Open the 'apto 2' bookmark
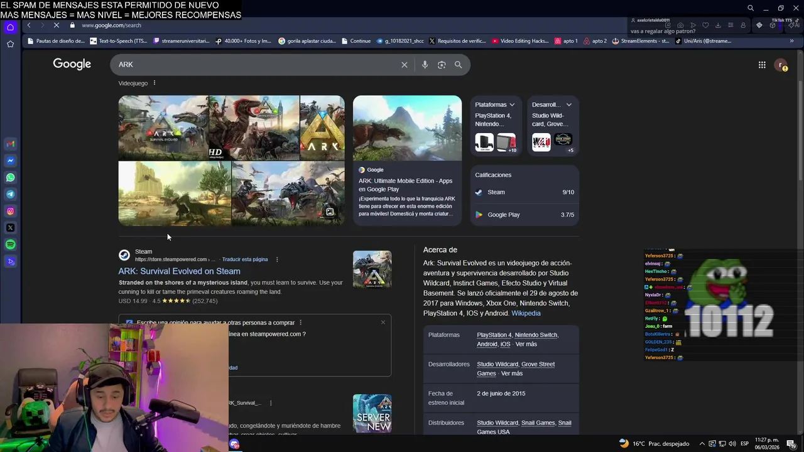Viewport: 804px width, 452px height. click(x=595, y=41)
